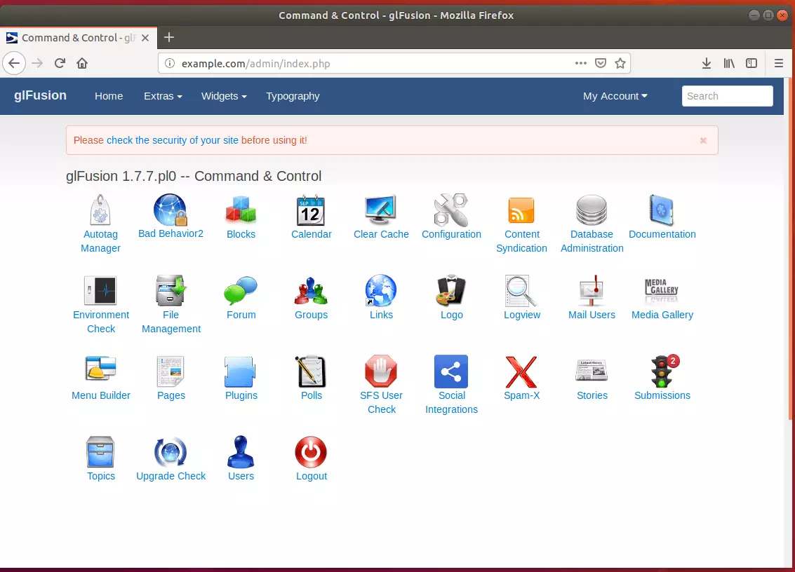
Task: Click the red Logout power icon
Action: (x=311, y=451)
